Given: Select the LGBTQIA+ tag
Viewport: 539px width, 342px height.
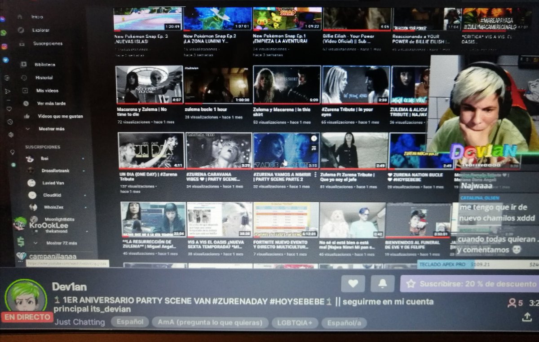Looking at the screenshot, I should 295,323.
